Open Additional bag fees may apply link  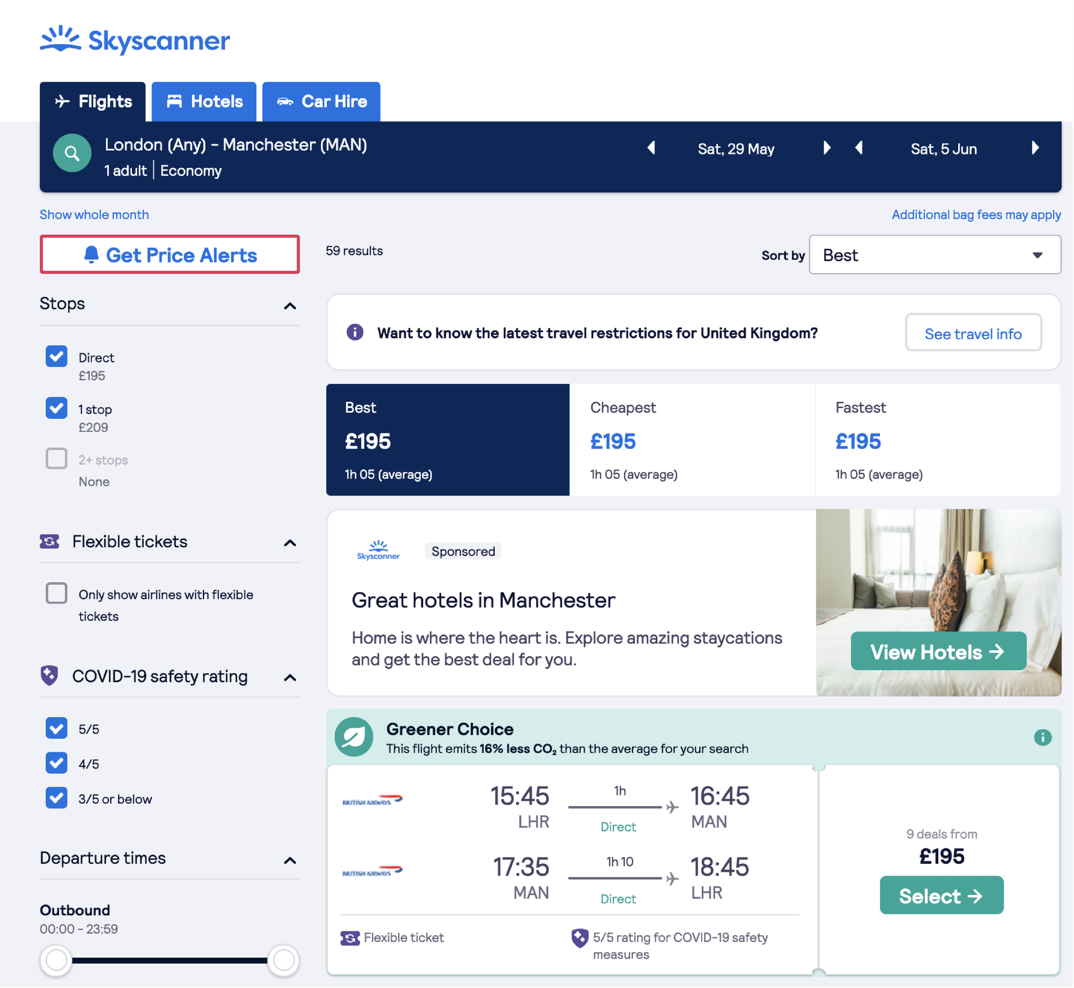976,215
